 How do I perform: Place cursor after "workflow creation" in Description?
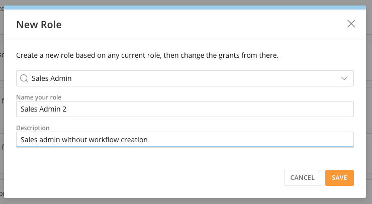[x=148, y=140]
